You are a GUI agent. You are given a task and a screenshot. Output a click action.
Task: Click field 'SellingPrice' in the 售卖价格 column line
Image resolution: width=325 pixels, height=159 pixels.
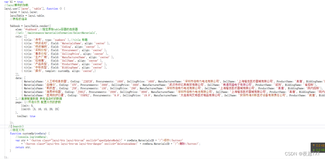(x=72, y=54)
